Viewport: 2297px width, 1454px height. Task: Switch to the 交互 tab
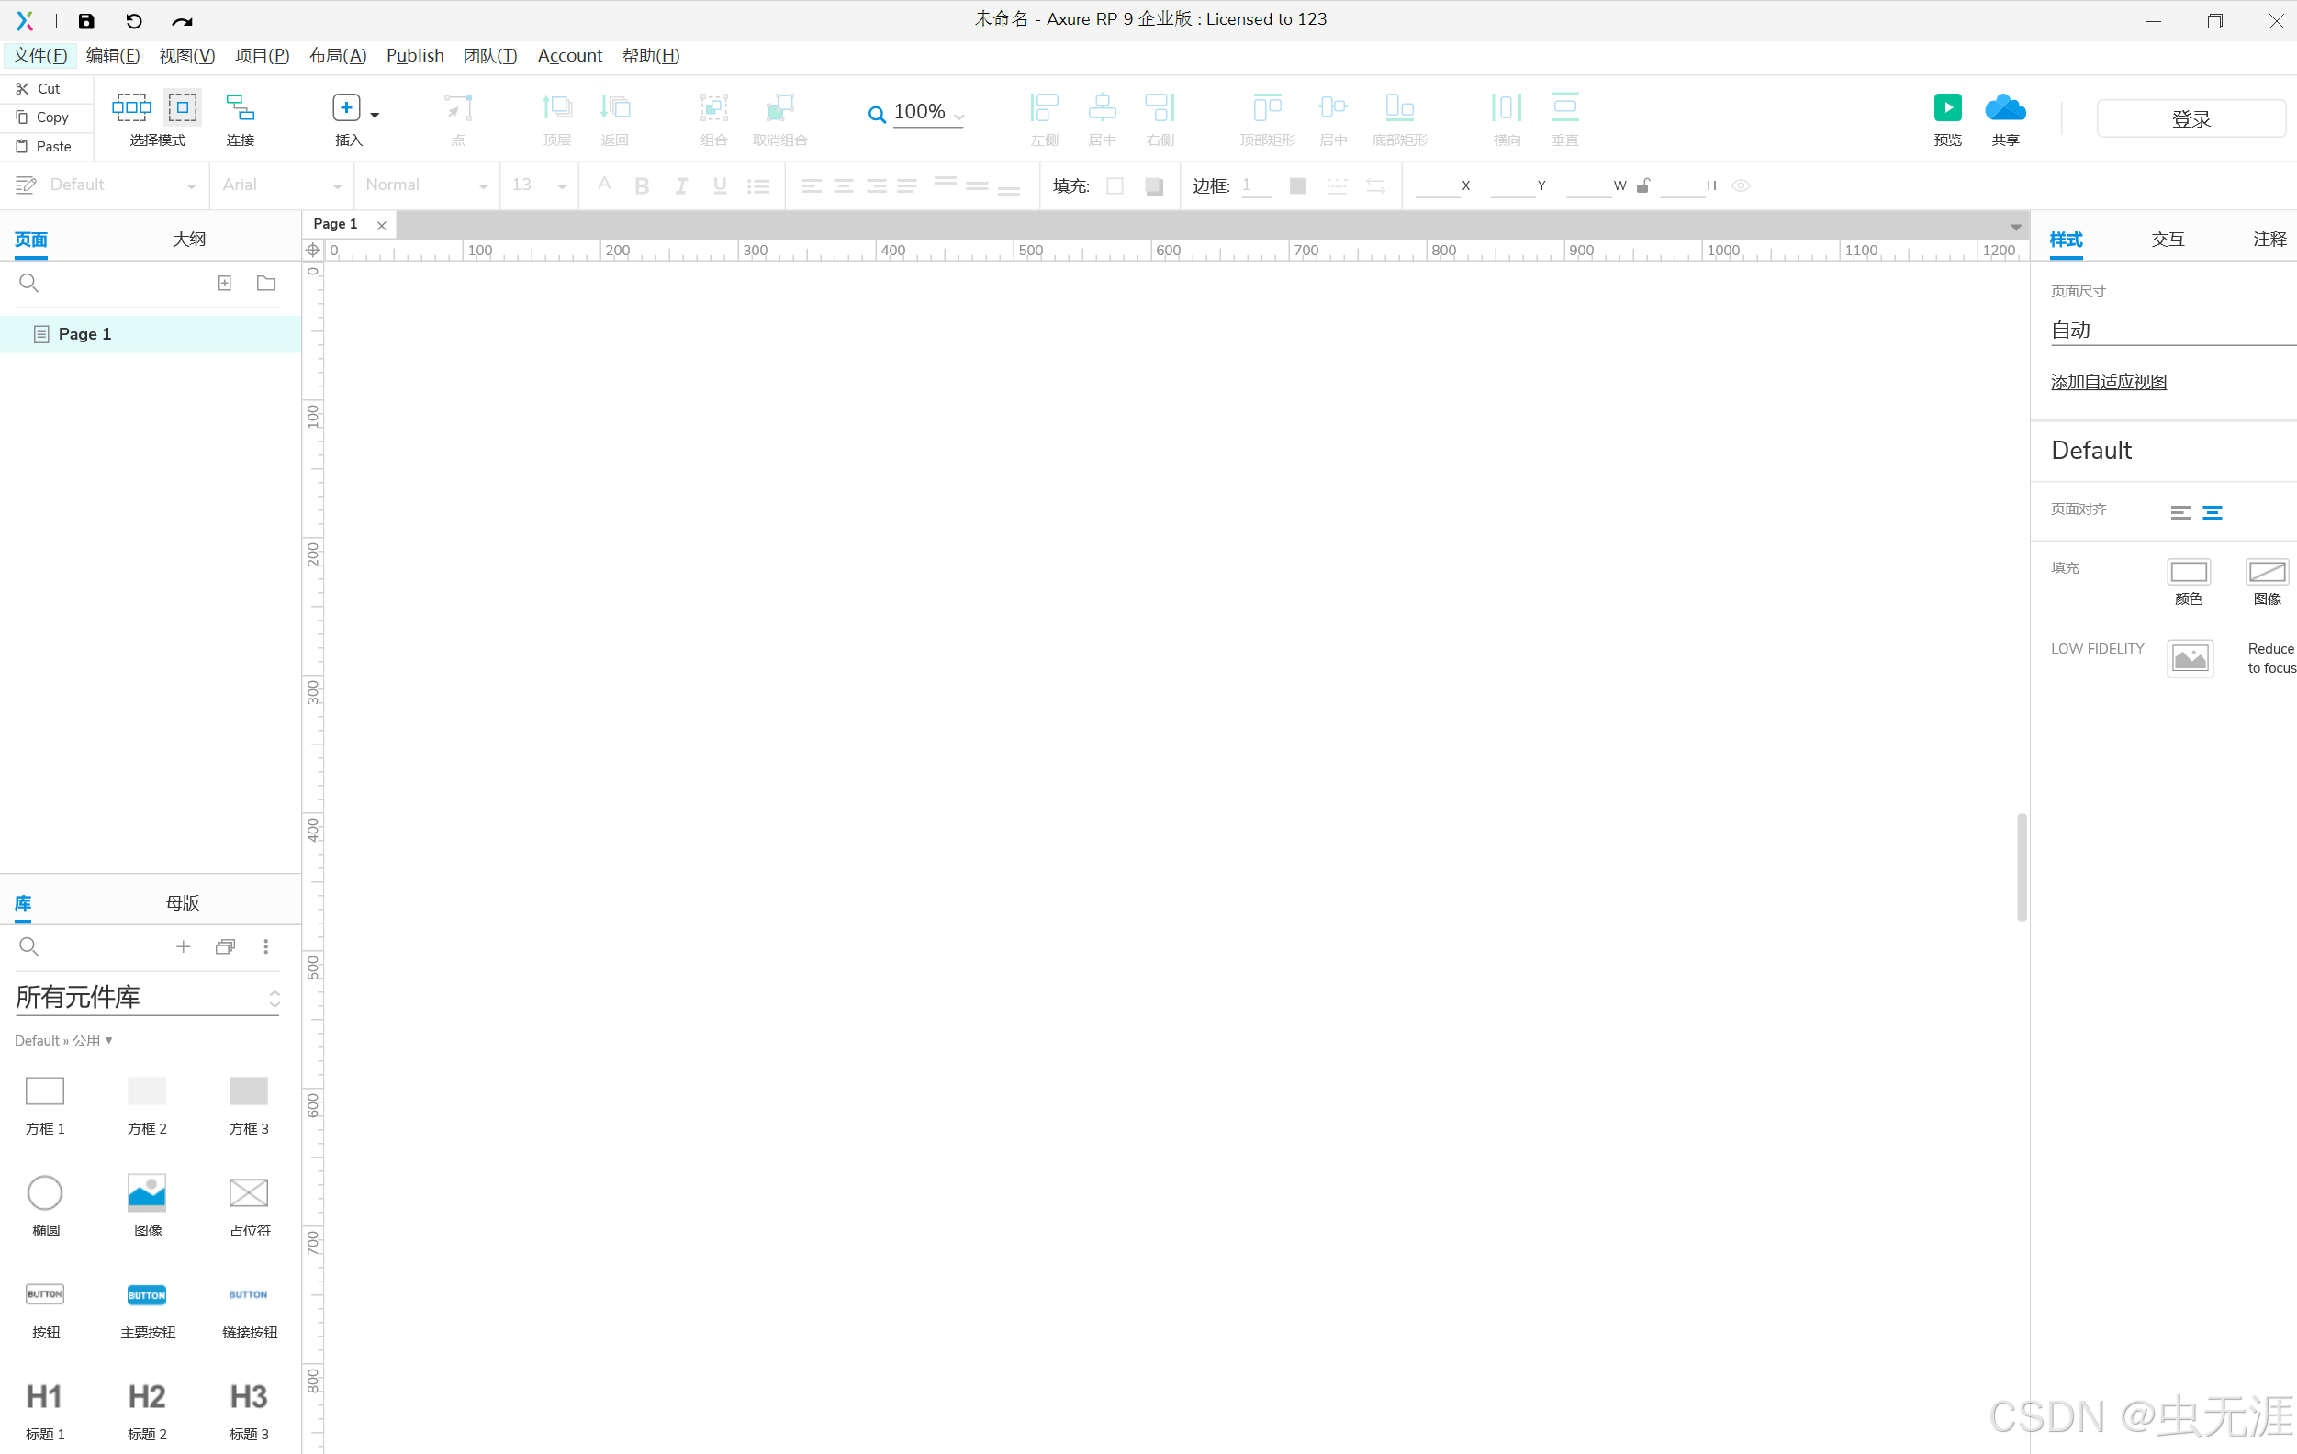pos(2167,239)
